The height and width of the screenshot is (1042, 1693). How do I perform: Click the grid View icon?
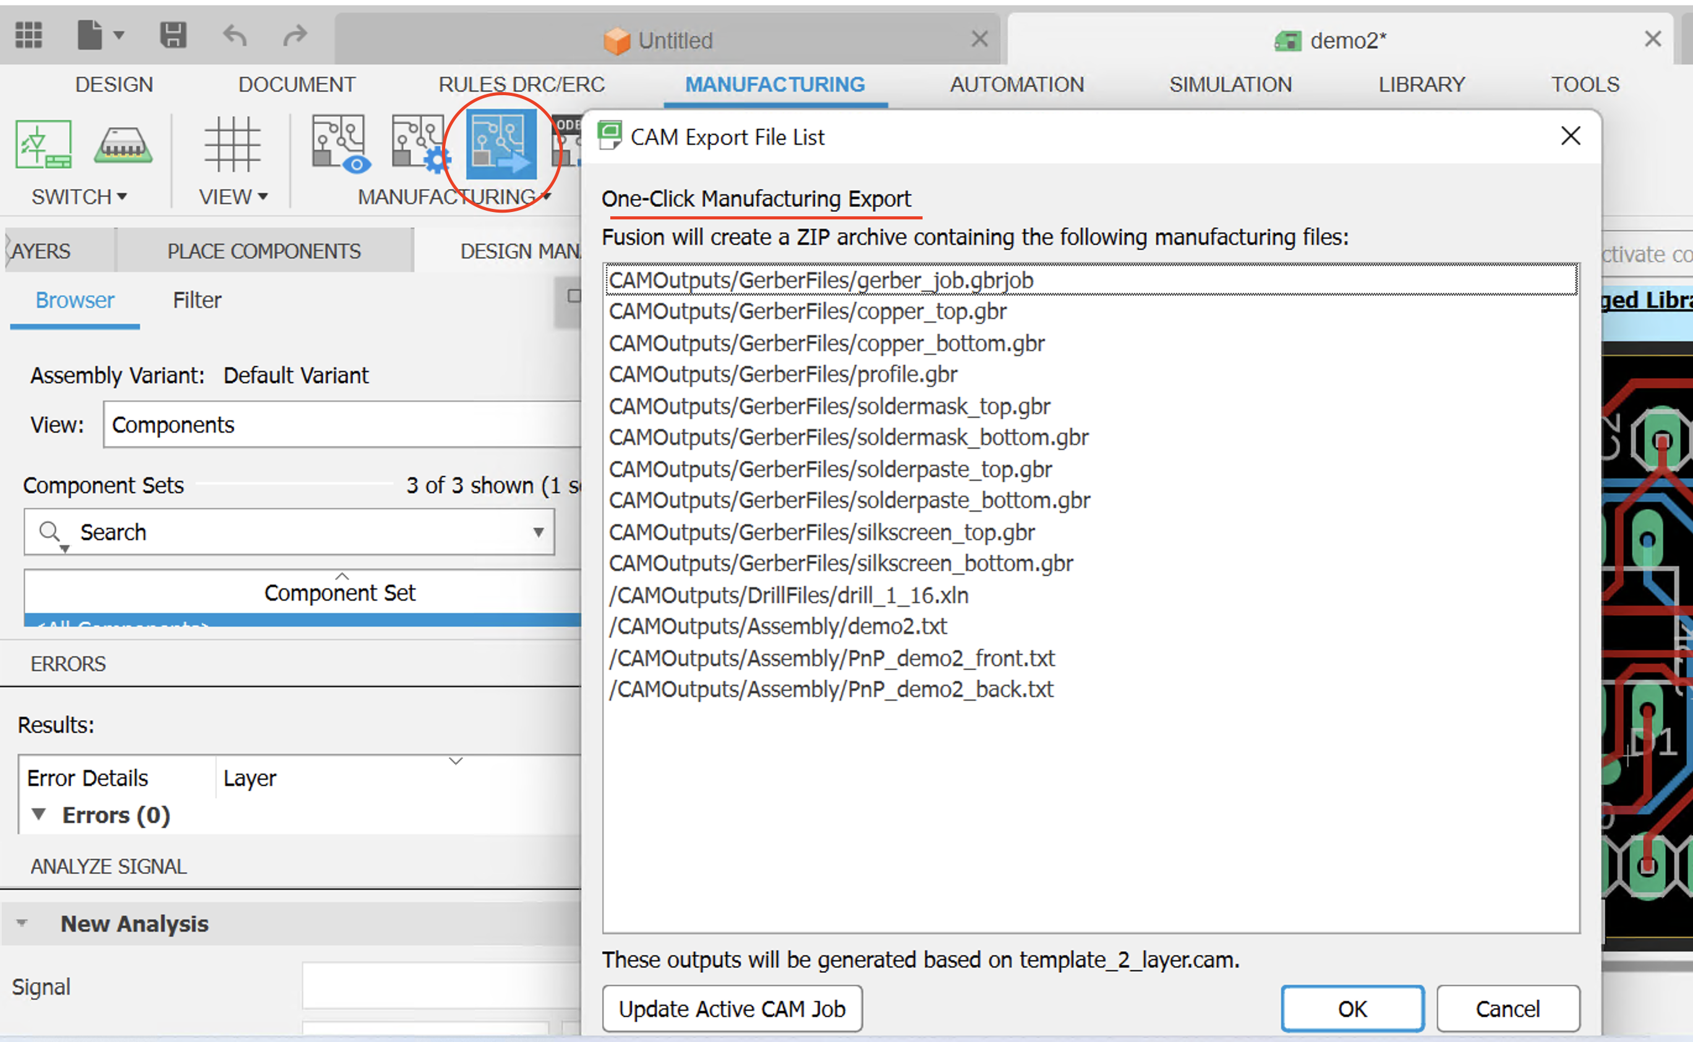(x=232, y=144)
